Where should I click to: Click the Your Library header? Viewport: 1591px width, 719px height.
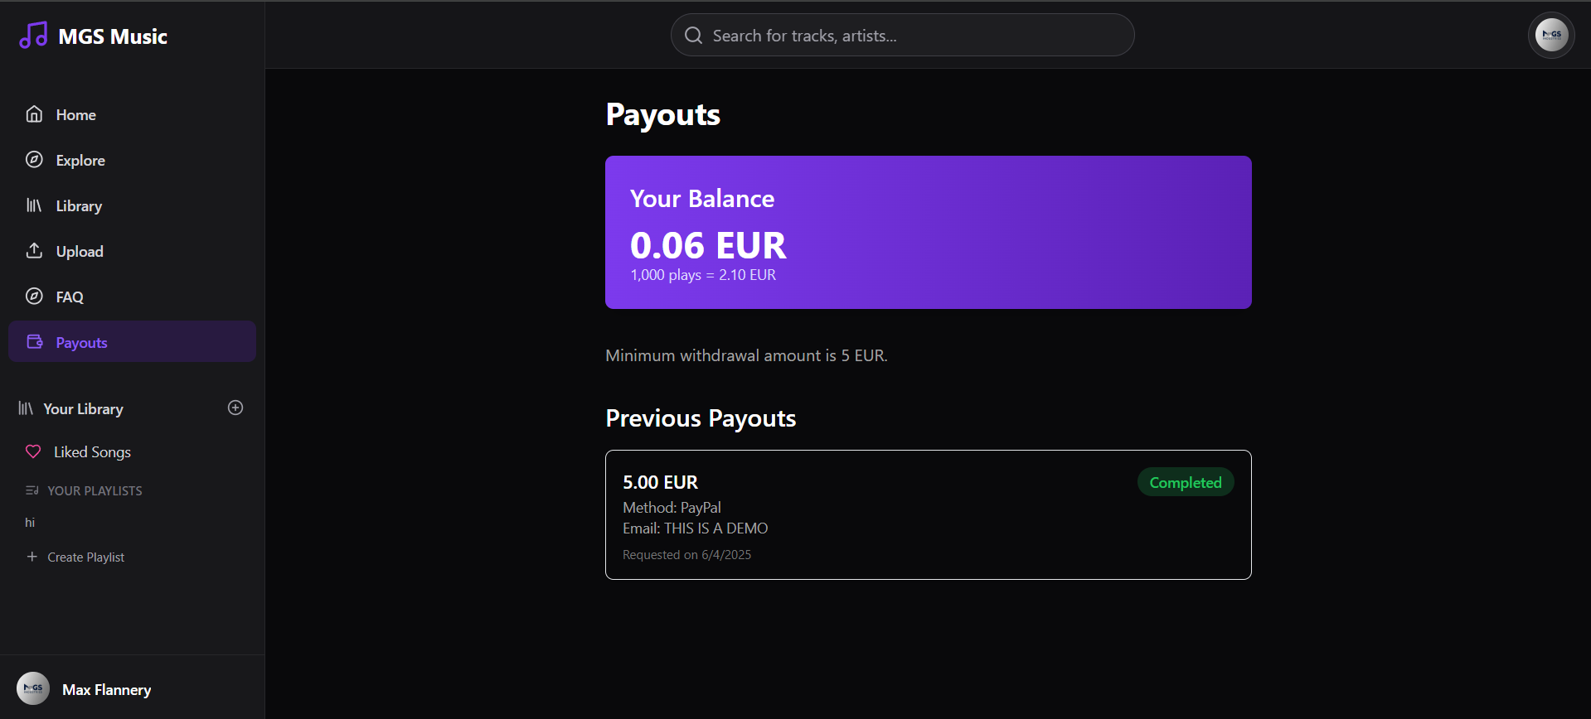[83, 408]
